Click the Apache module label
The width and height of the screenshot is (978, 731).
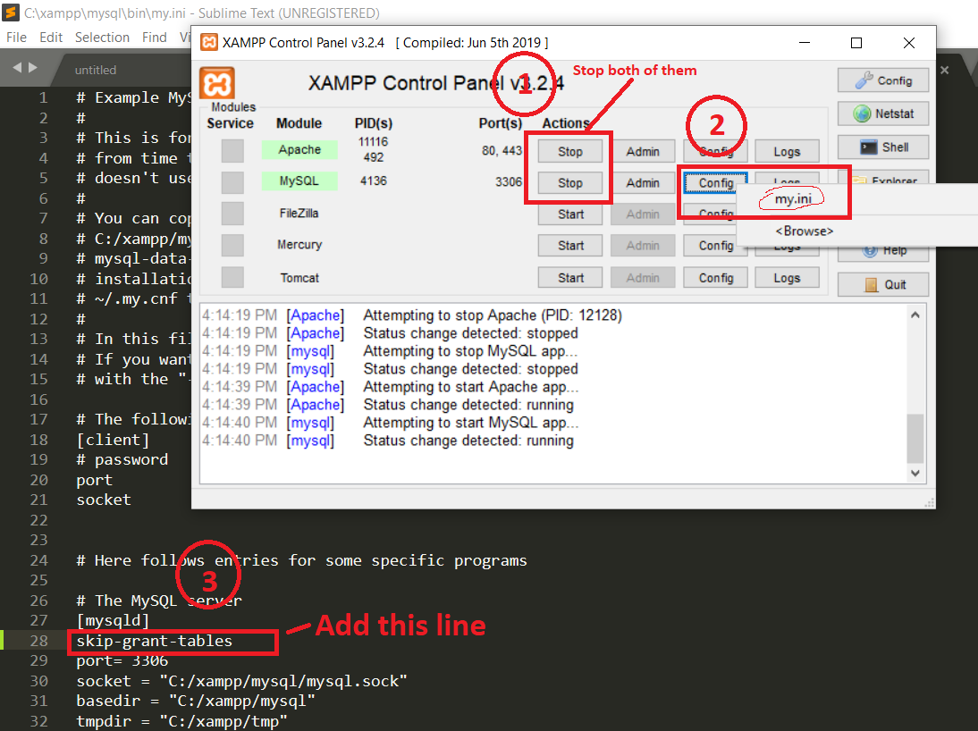coord(299,150)
